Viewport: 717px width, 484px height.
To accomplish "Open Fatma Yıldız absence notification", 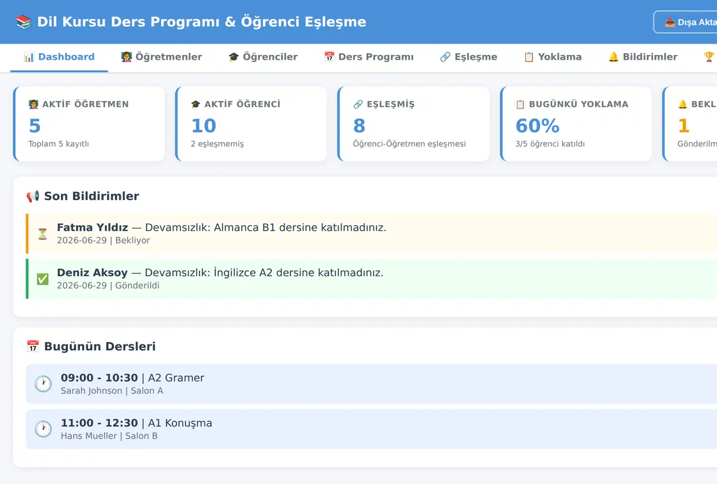I will (x=372, y=234).
